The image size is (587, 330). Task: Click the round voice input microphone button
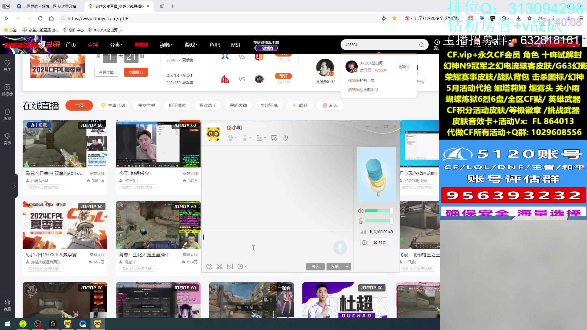pos(340,248)
